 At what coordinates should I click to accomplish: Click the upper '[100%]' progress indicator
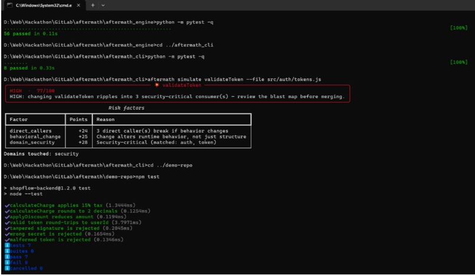(x=458, y=28)
